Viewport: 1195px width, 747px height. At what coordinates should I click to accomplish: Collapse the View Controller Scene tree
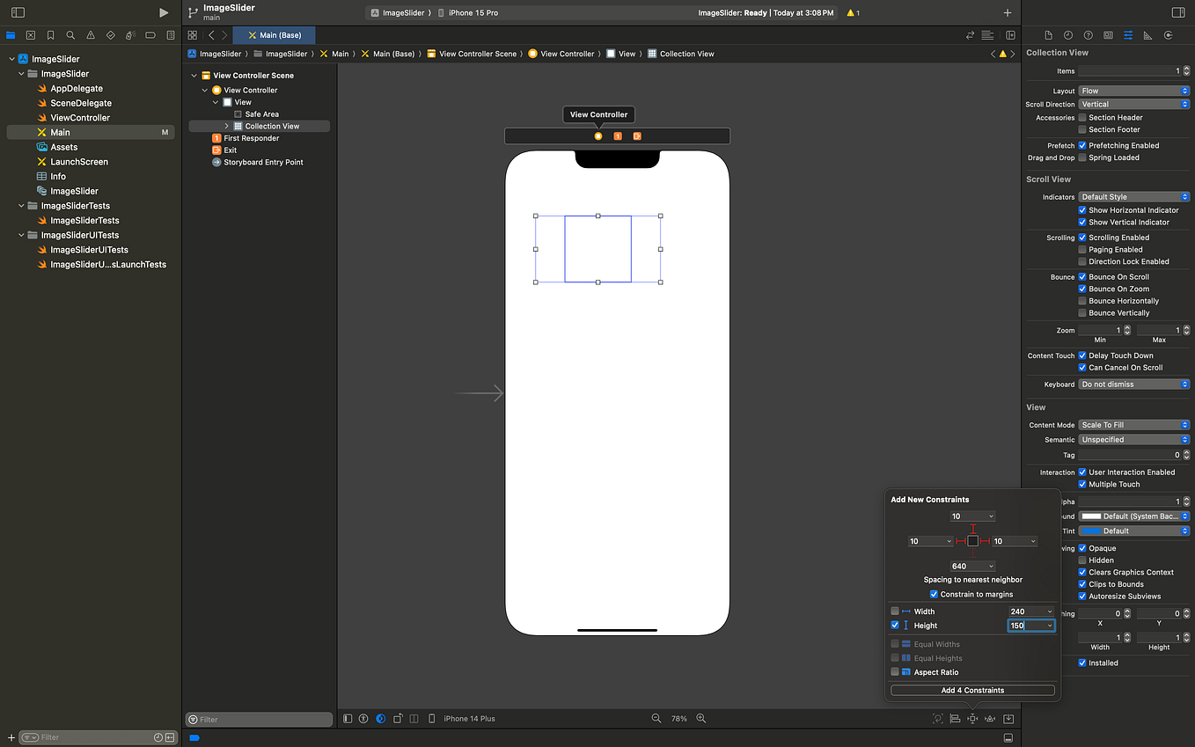(x=194, y=75)
